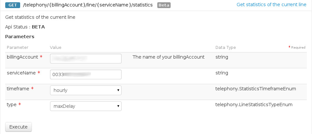The image size is (312, 134).
Task: Click the timeframe parameter label
Action: click(x=18, y=89)
